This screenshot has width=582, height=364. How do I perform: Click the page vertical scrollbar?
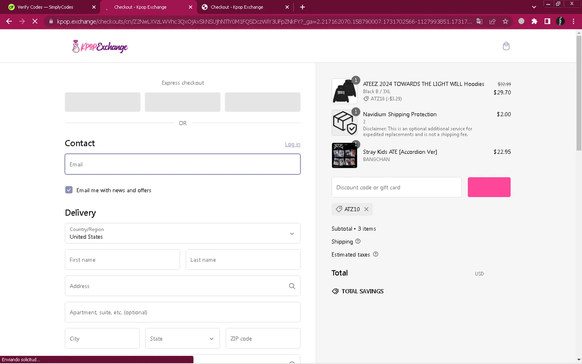pos(579,93)
